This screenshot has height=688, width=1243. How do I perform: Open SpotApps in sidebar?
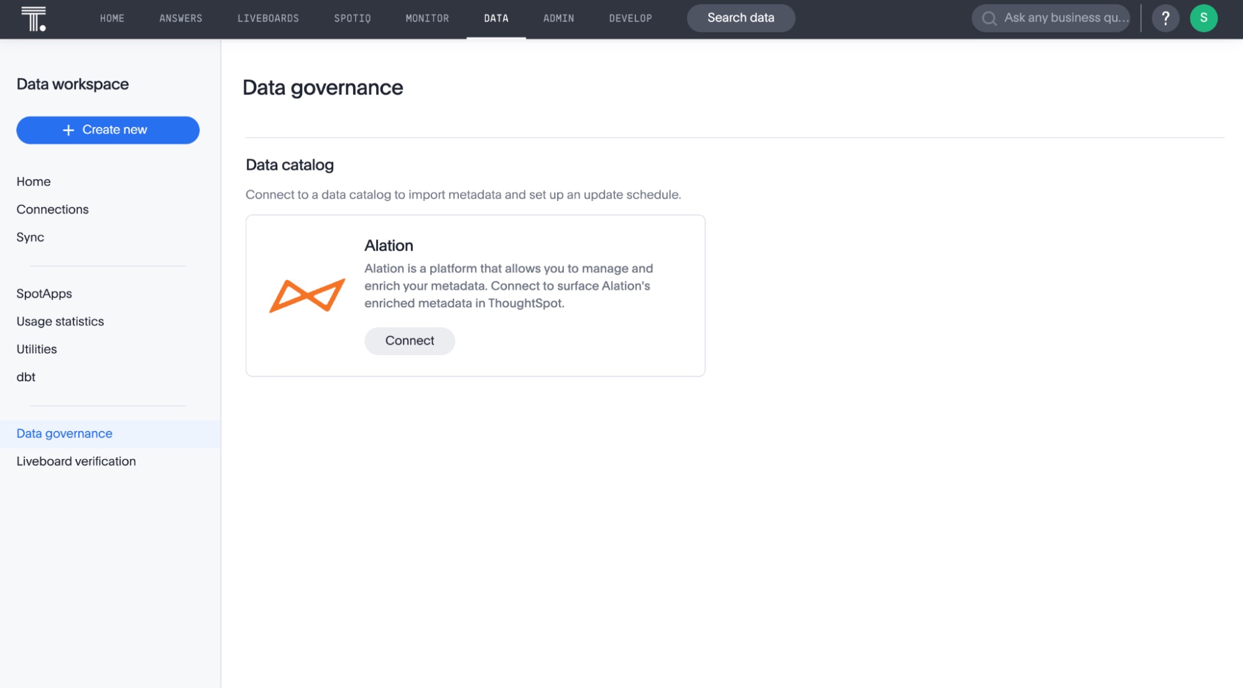coord(43,293)
